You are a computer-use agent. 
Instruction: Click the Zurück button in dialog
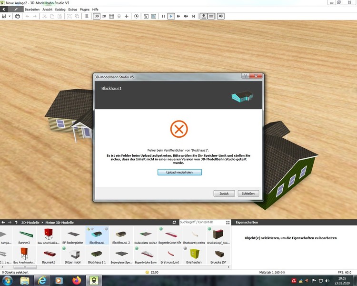click(224, 194)
